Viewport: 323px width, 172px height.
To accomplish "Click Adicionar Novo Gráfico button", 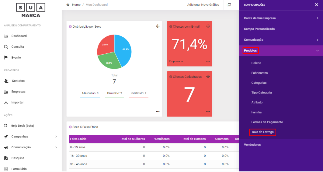I will [x=203, y=5].
